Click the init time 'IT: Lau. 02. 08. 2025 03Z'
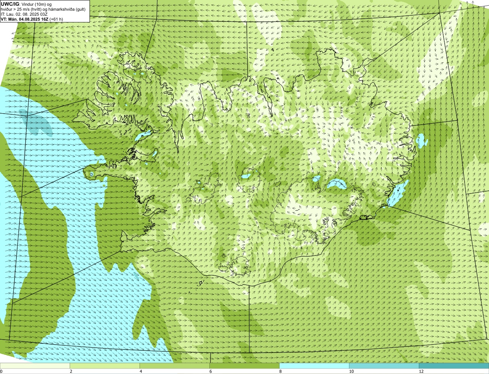Image resolution: width=489 pixels, height=374 pixels. click(x=24, y=14)
